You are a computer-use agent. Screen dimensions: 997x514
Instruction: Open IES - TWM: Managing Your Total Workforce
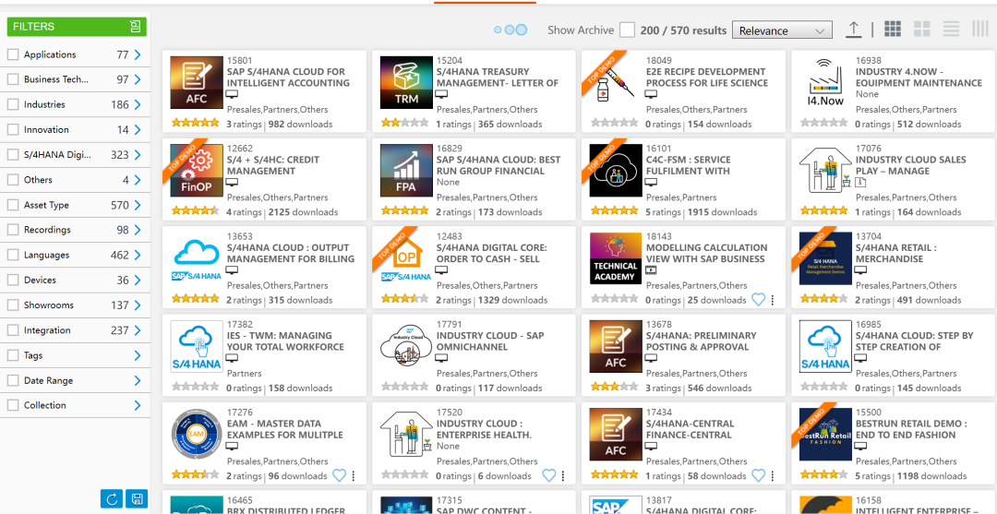click(285, 341)
